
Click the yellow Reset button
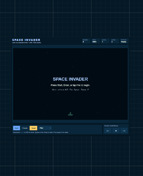pos(33,128)
